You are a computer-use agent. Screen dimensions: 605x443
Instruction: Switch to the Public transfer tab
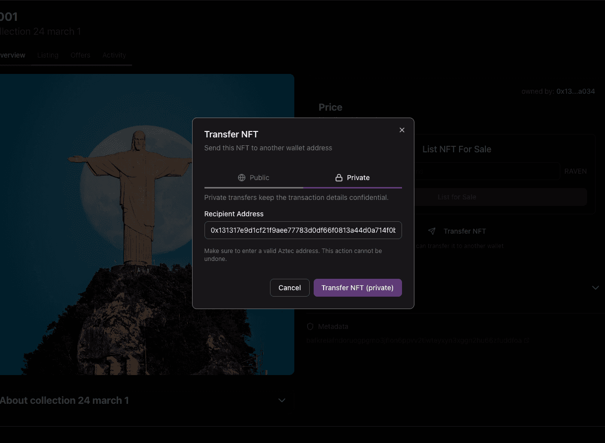(x=254, y=178)
